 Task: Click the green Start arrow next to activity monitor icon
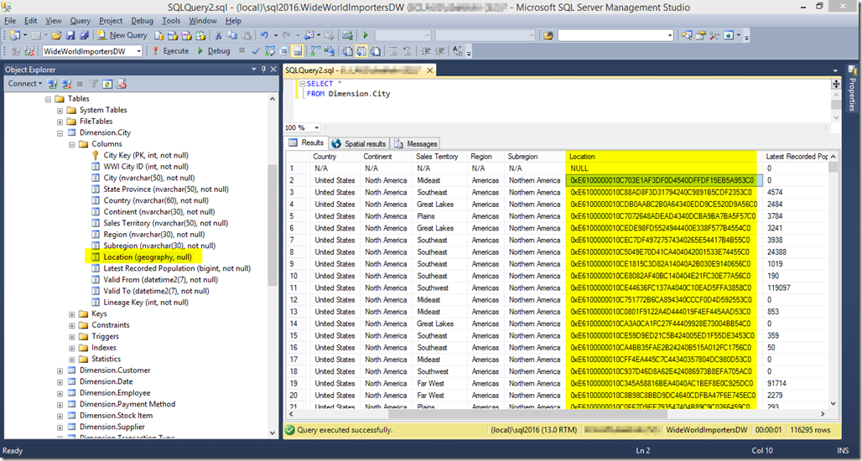coord(366,35)
